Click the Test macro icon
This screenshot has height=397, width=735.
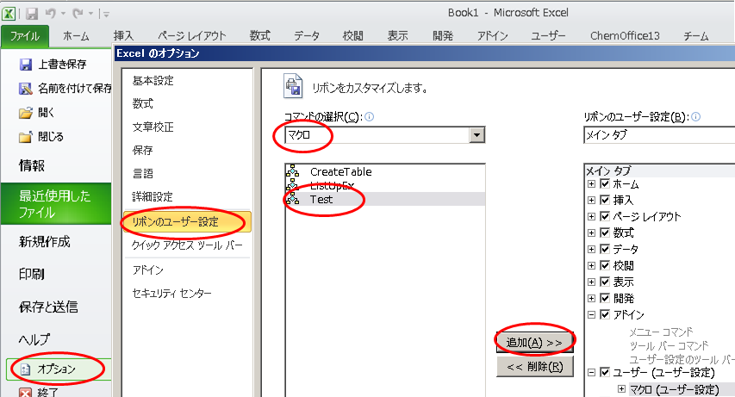[293, 199]
